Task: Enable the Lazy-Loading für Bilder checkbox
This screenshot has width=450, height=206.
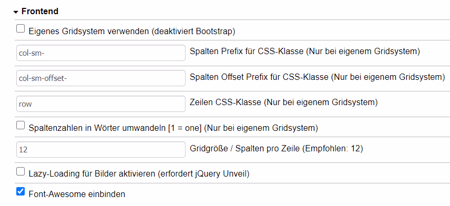Action: click(x=21, y=171)
